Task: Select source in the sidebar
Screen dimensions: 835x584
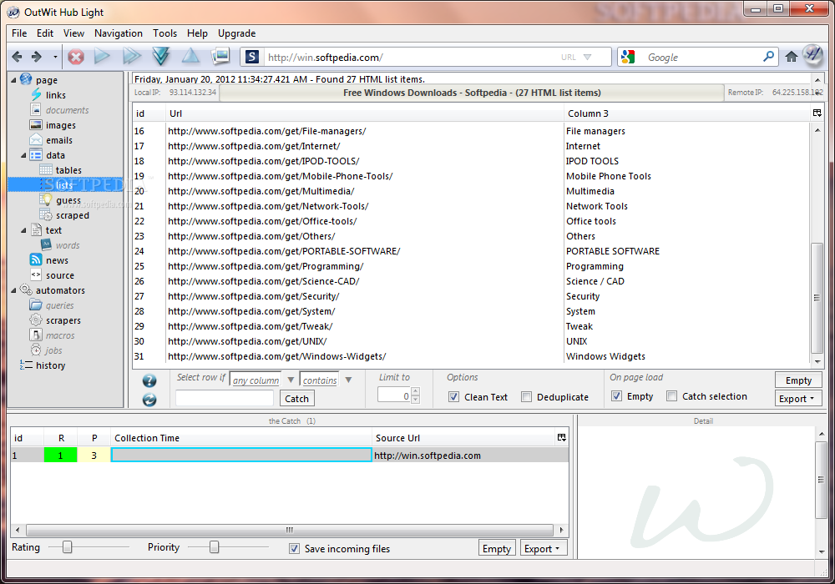Action: pos(59,275)
